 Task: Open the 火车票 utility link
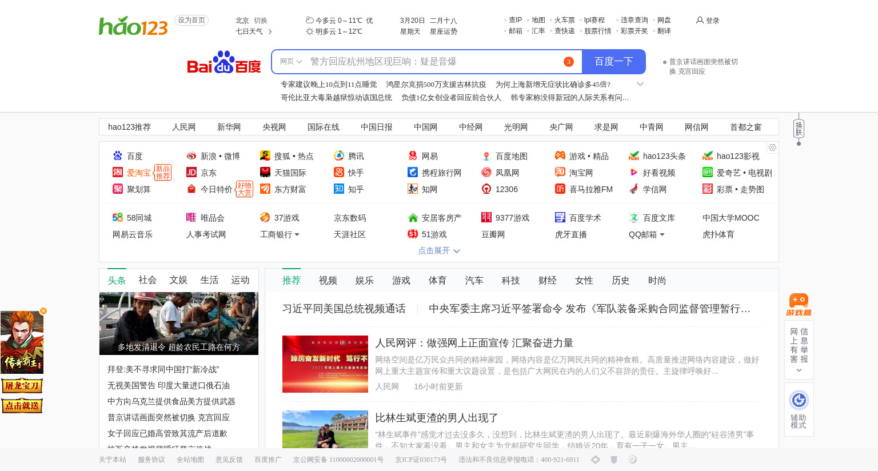tap(565, 20)
